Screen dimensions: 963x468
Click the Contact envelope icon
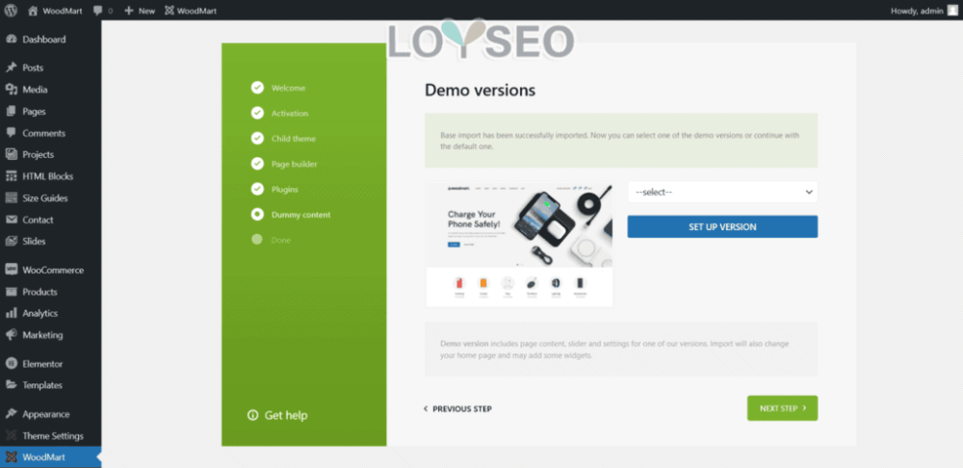[11, 220]
